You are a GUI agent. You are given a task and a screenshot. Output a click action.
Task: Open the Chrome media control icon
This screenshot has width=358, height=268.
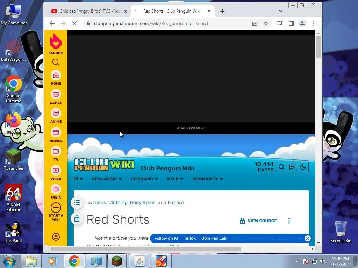click(280, 23)
